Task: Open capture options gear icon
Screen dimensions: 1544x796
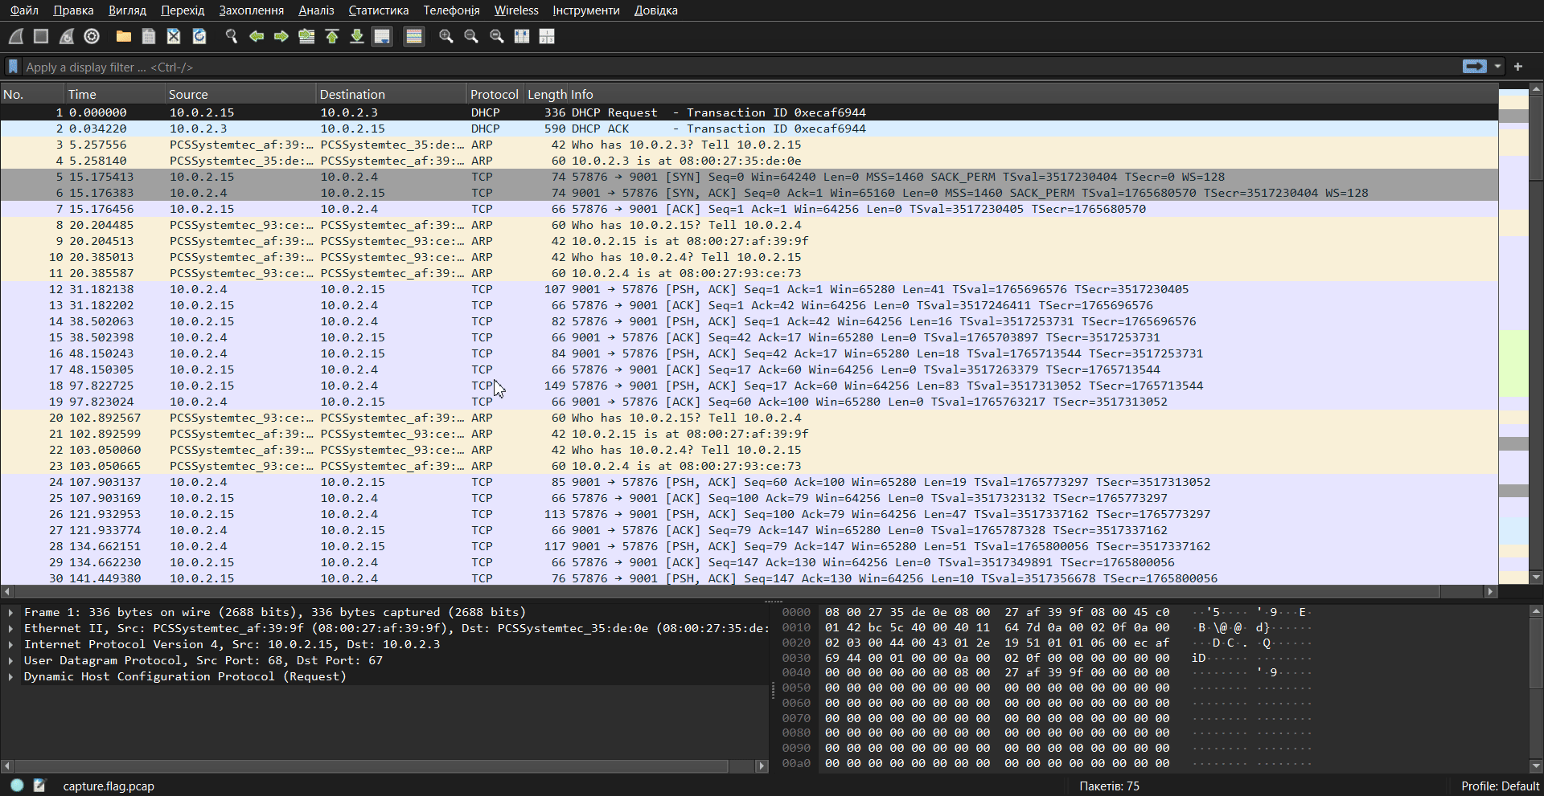Action: 92,36
